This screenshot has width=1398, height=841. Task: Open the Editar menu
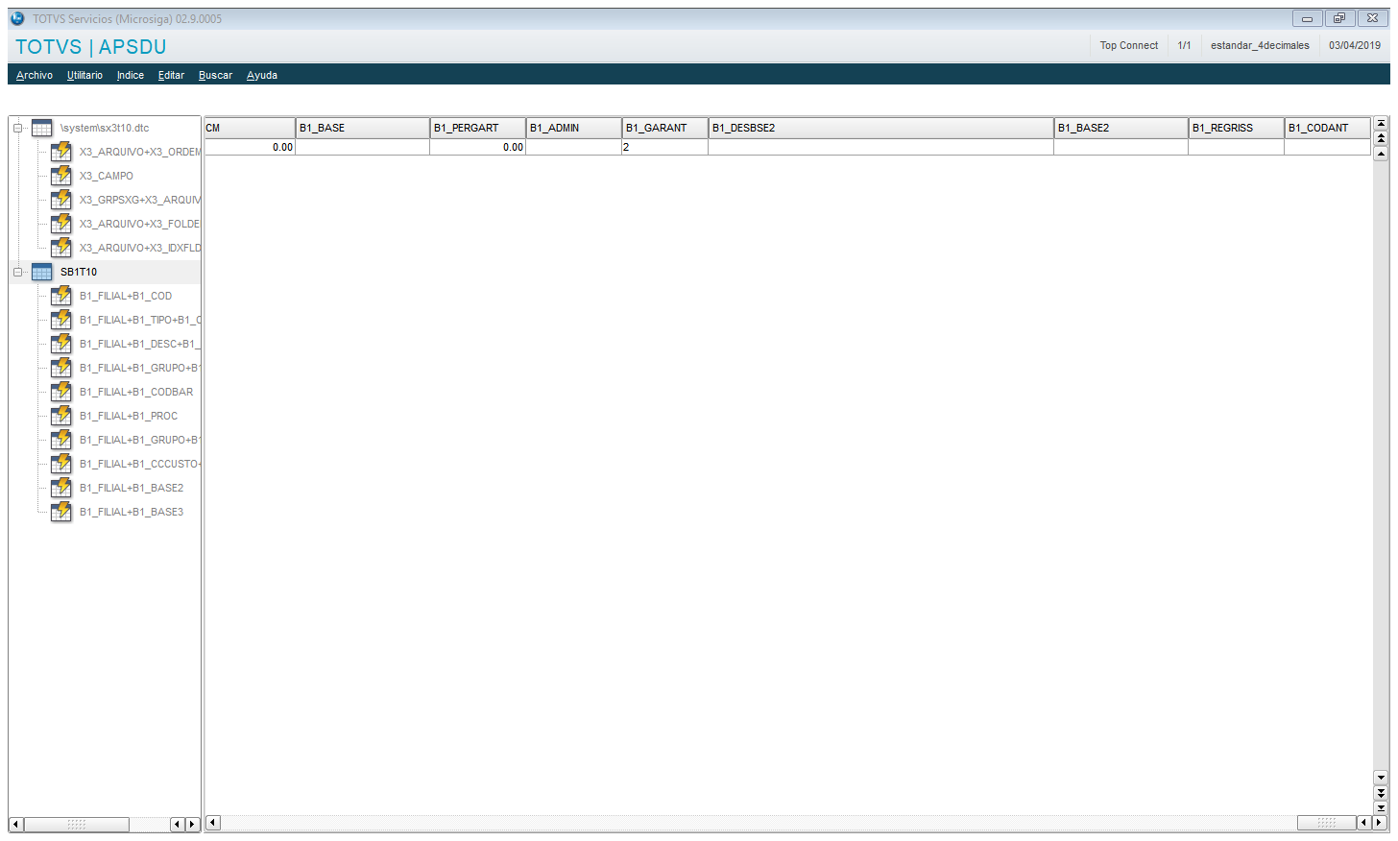click(171, 75)
